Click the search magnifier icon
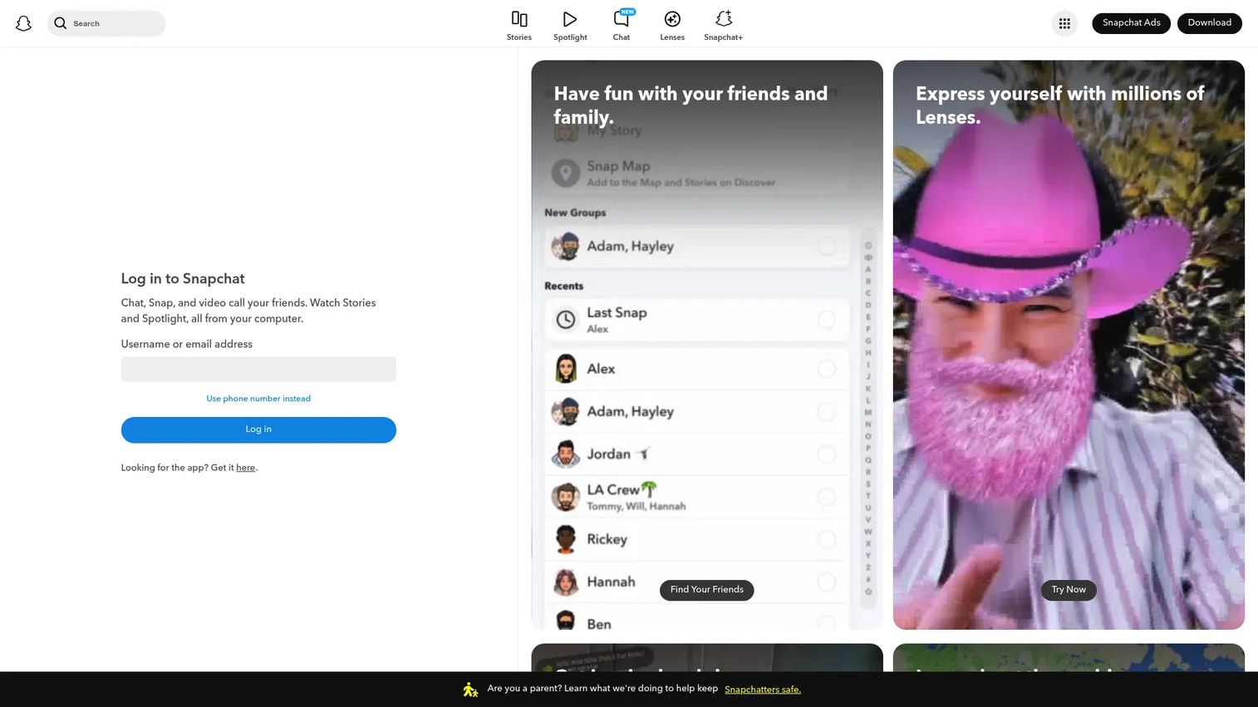The height and width of the screenshot is (707, 1258). click(x=61, y=23)
